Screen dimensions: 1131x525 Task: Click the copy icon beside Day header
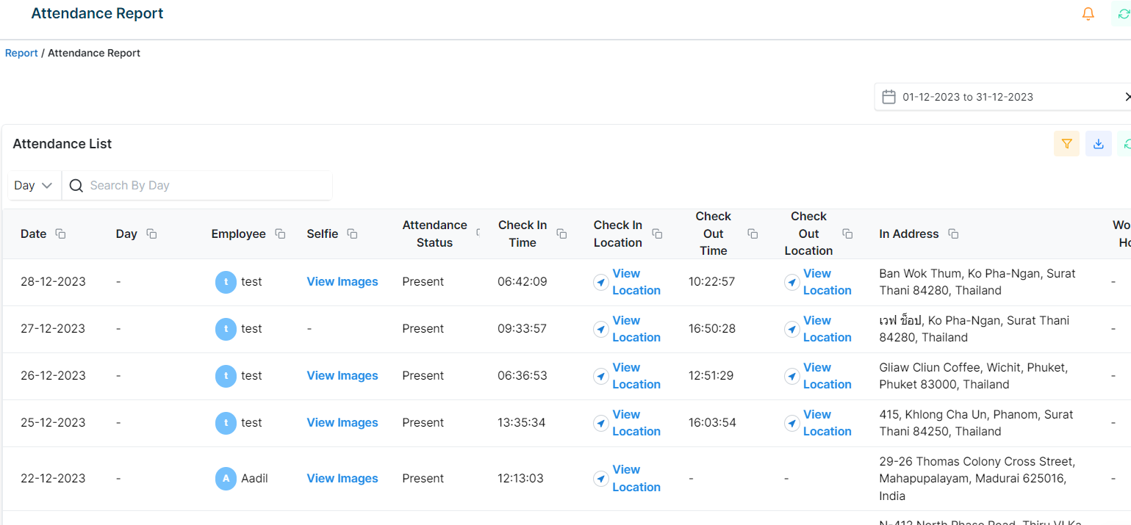[x=151, y=233]
